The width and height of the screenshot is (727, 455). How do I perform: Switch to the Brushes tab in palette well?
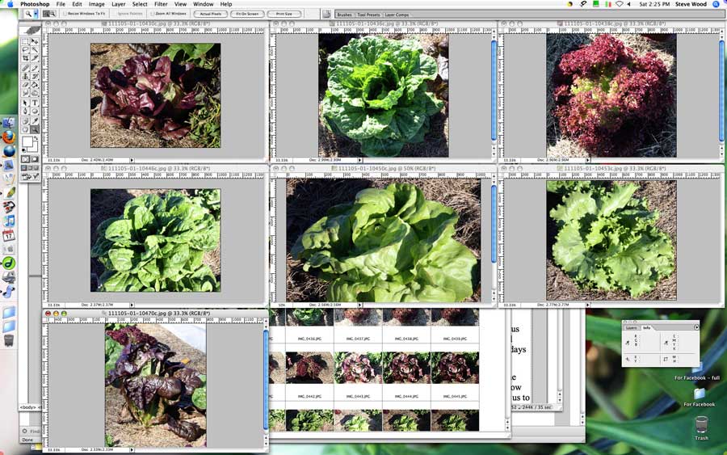point(344,15)
